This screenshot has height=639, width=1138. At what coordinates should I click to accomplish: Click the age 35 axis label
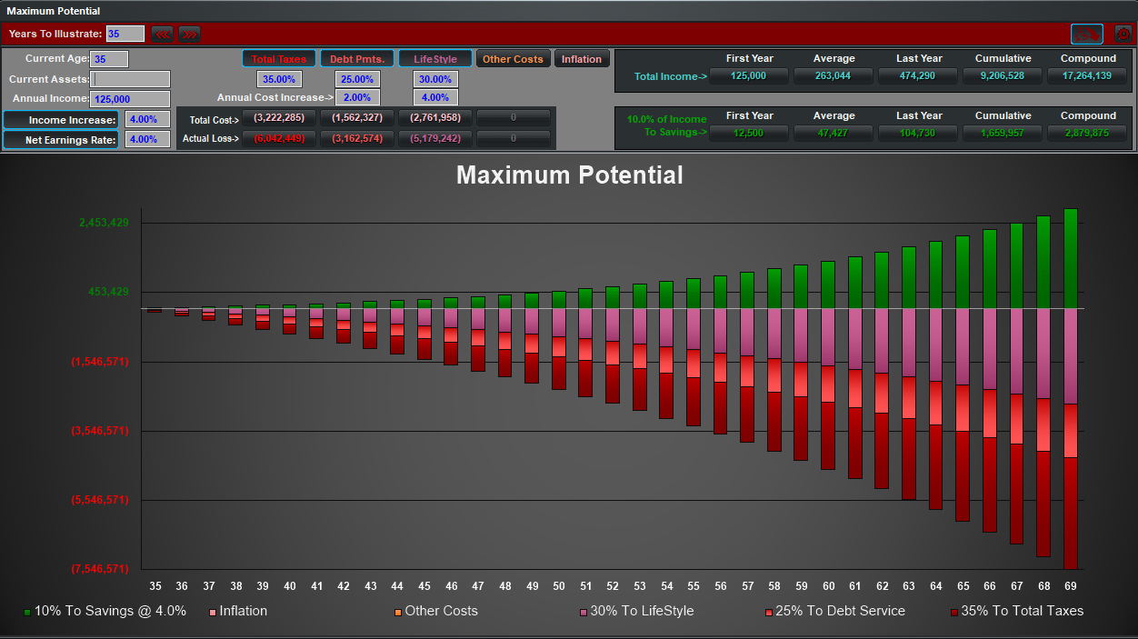(155, 587)
